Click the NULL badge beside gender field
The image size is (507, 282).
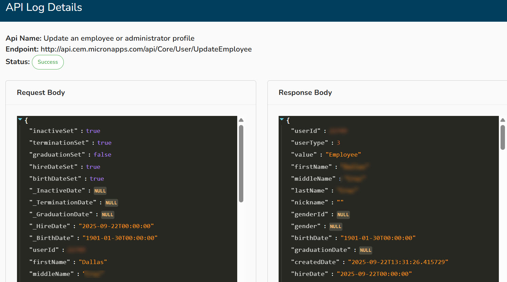(x=336, y=226)
